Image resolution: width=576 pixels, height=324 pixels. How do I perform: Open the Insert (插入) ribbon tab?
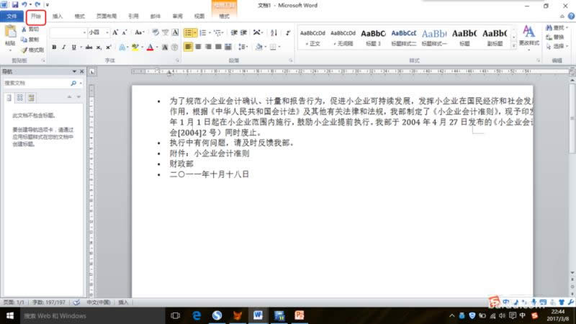(58, 15)
